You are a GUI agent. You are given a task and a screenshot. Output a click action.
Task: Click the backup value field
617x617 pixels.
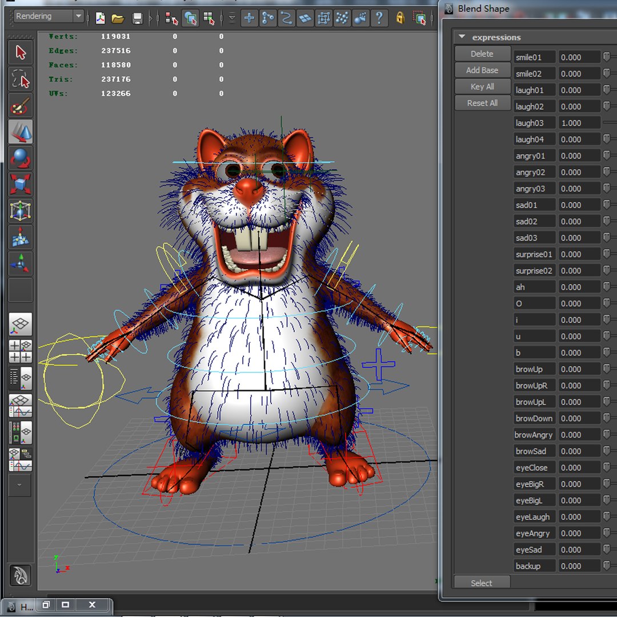tap(579, 566)
